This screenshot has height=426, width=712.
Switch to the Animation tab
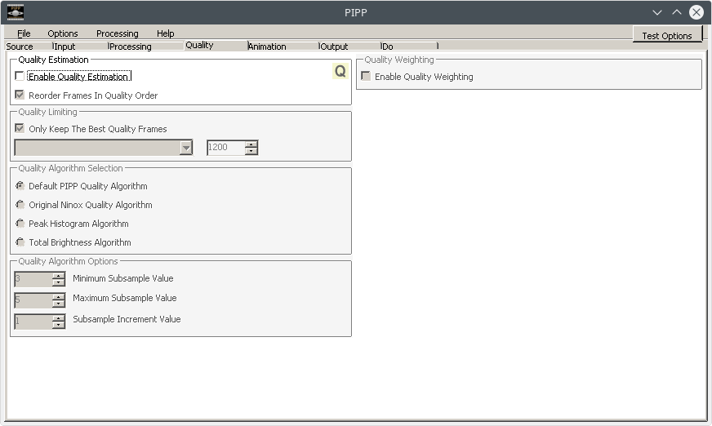tap(283, 47)
